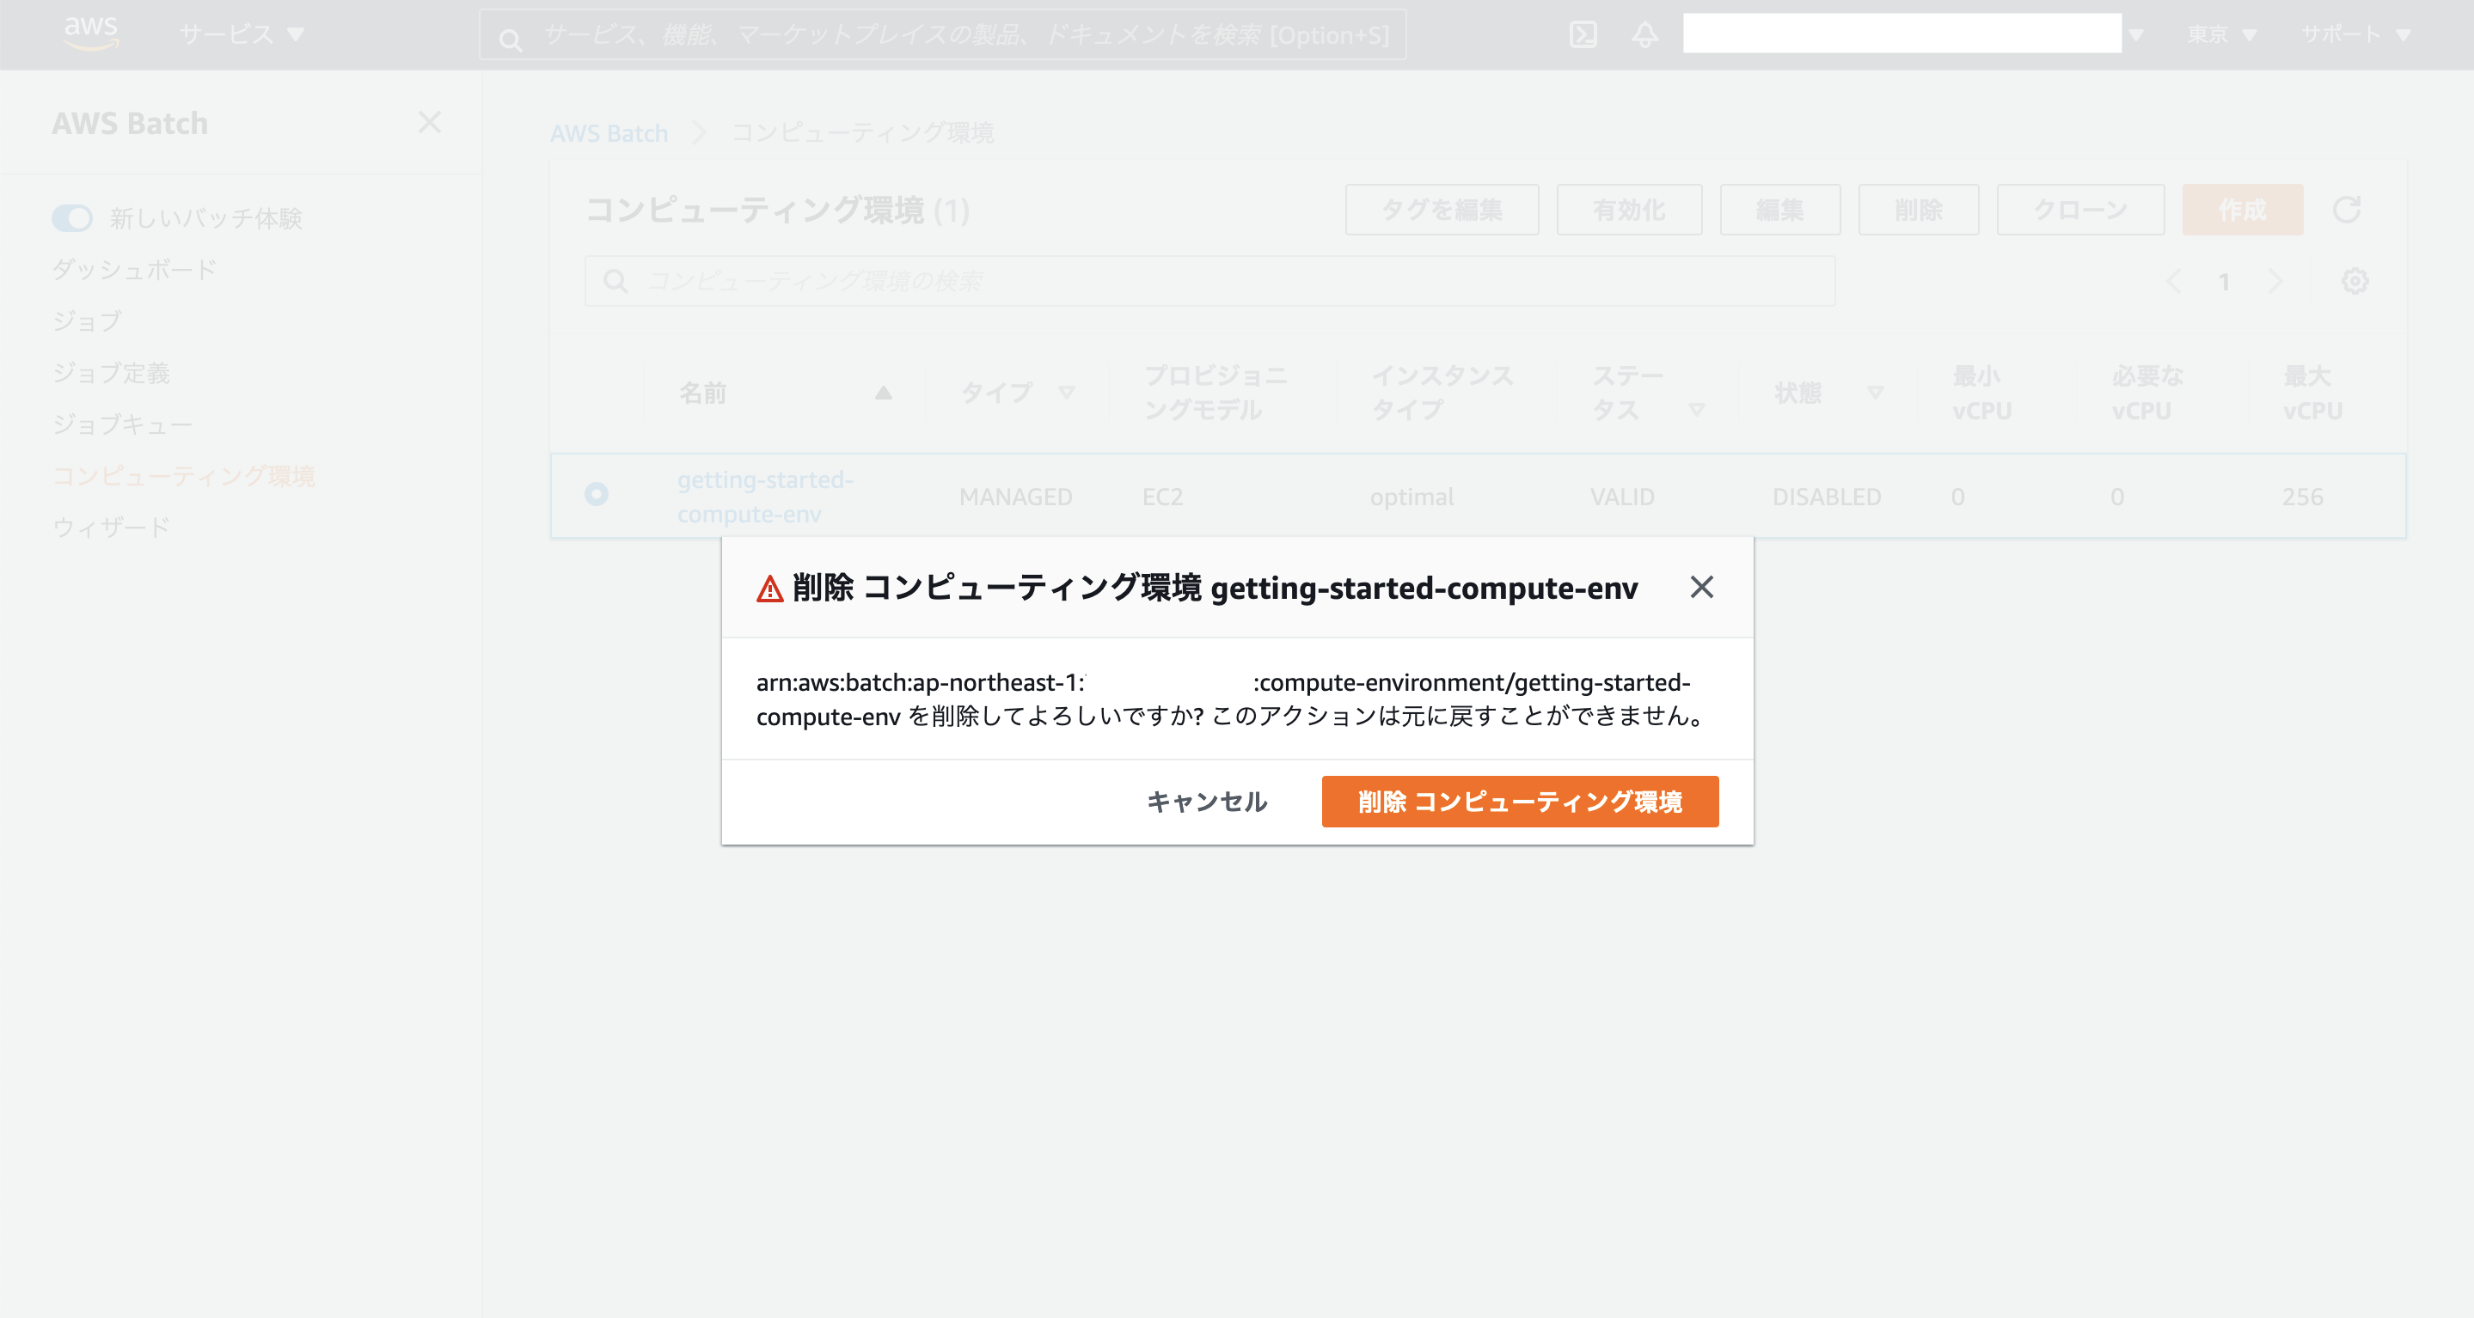Sort by タイプ column arrow
The width and height of the screenshot is (2474, 1318).
(1066, 393)
